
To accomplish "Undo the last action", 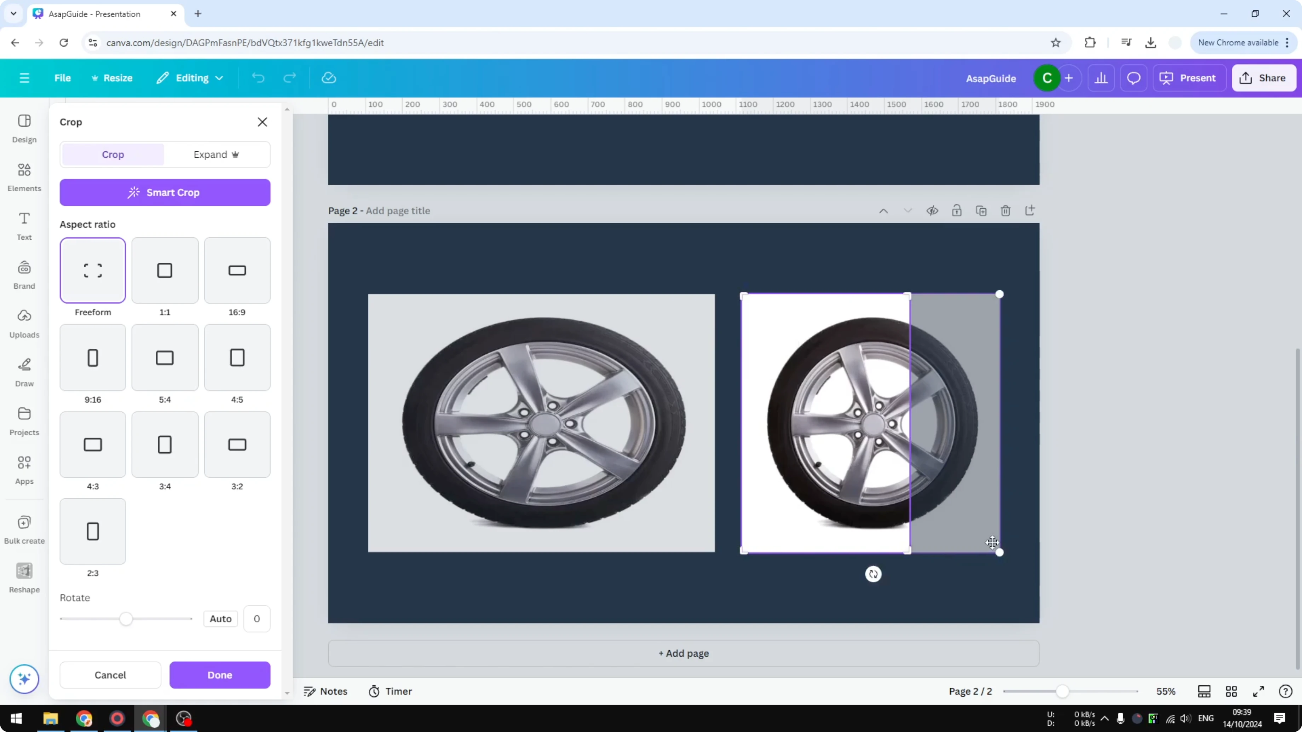I will click(258, 78).
